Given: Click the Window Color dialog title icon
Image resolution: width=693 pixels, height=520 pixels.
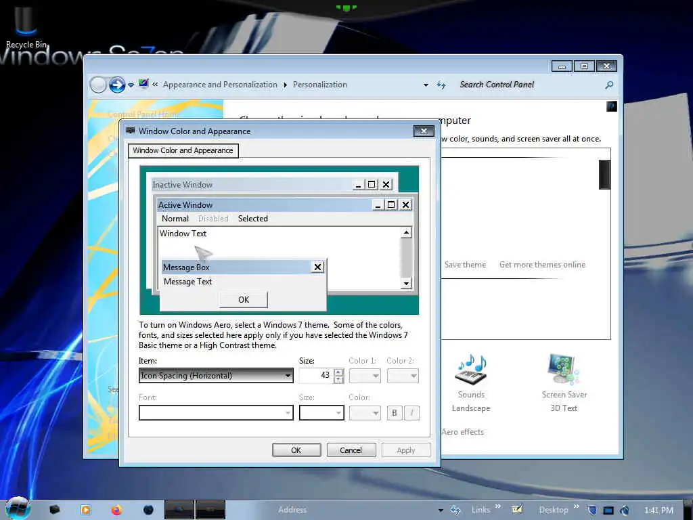Looking at the screenshot, I should (130, 131).
